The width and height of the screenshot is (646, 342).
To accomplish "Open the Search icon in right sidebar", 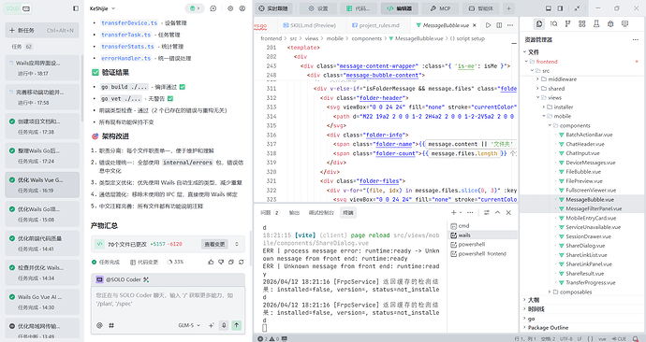I will 553,24.
